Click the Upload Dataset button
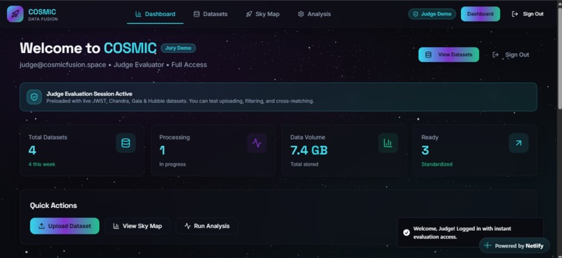The image size is (562, 258). tap(65, 226)
